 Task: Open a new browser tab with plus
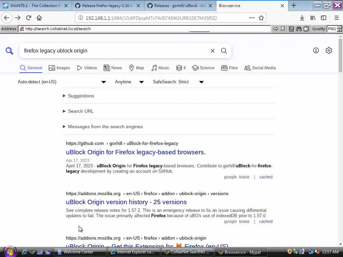[294, 6]
